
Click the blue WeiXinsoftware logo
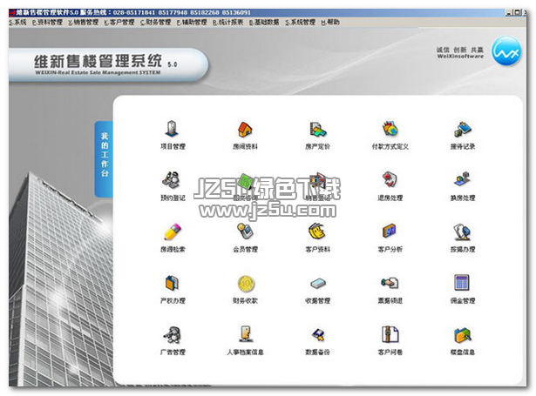click(x=506, y=52)
